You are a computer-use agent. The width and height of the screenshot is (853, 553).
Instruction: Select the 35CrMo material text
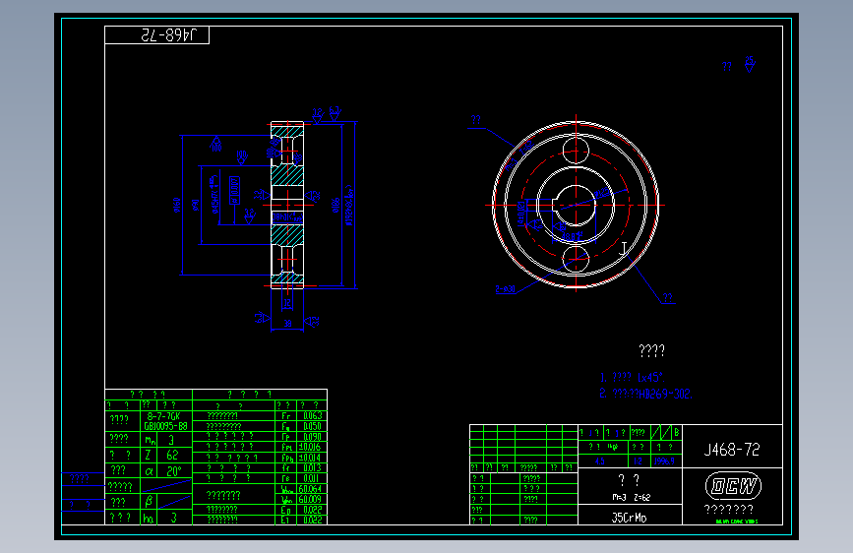point(629,517)
